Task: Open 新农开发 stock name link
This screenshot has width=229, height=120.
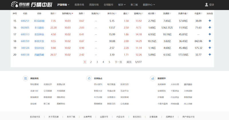Action: pos(39,41)
